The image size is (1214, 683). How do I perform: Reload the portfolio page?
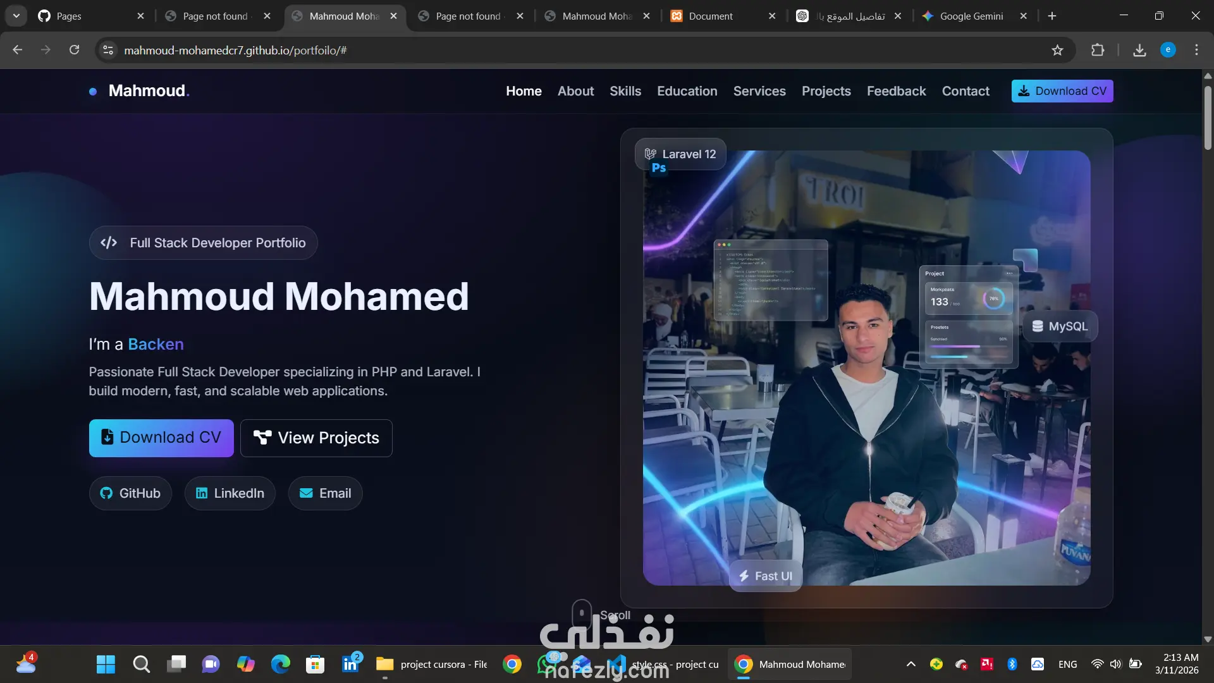74,50
